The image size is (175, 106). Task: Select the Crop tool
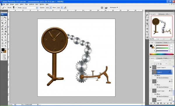point(2,23)
